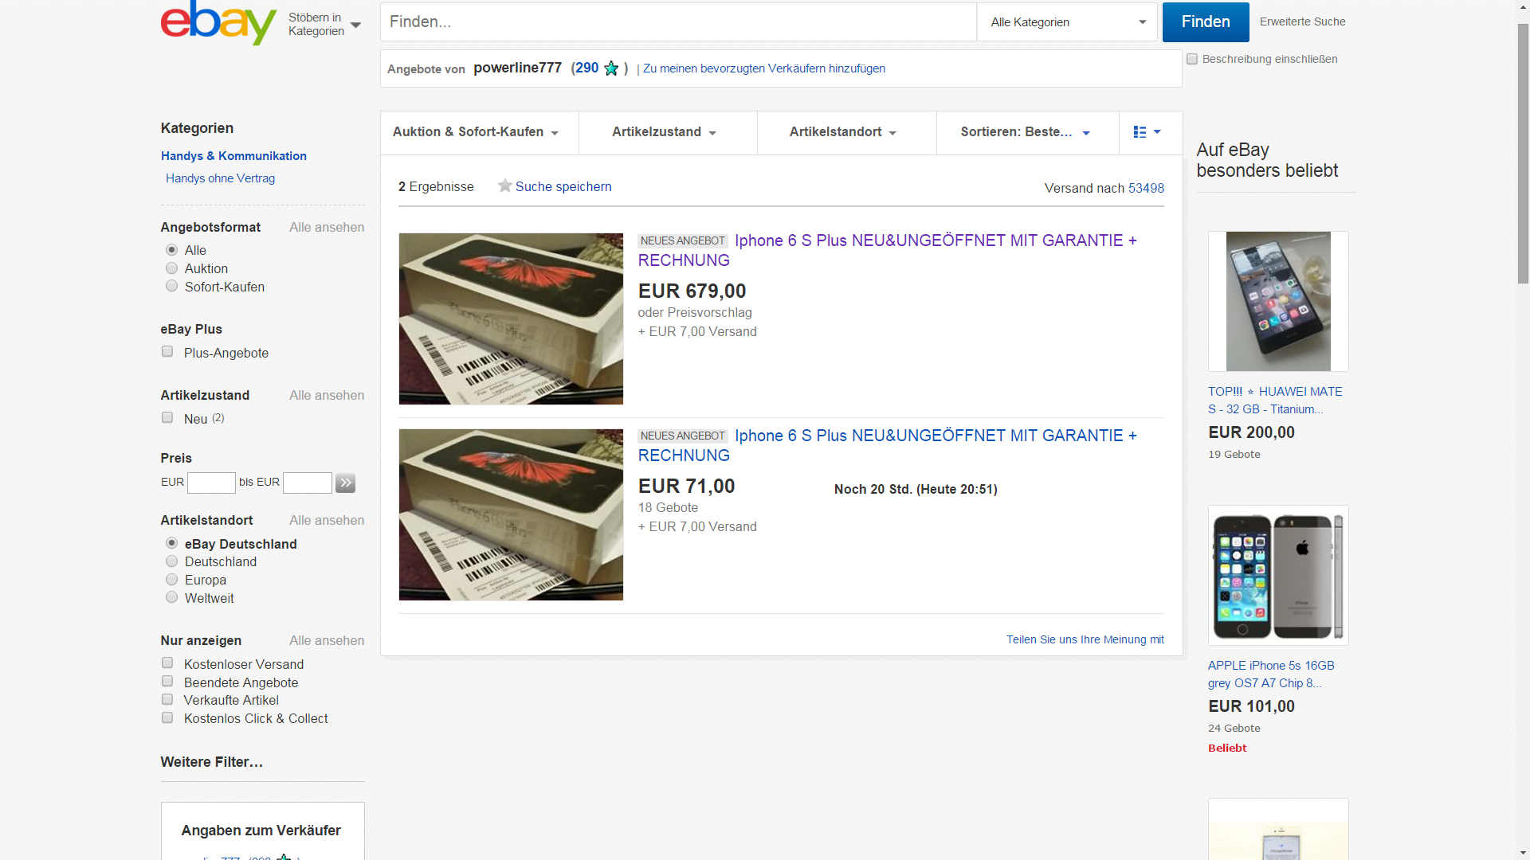
Task: Open the 290 feedback score link
Action: (x=586, y=68)
